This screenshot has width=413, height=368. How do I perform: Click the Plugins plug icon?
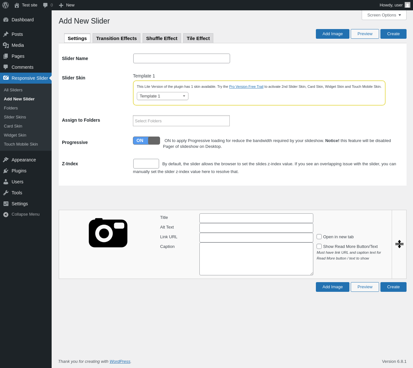coord(6,171)
